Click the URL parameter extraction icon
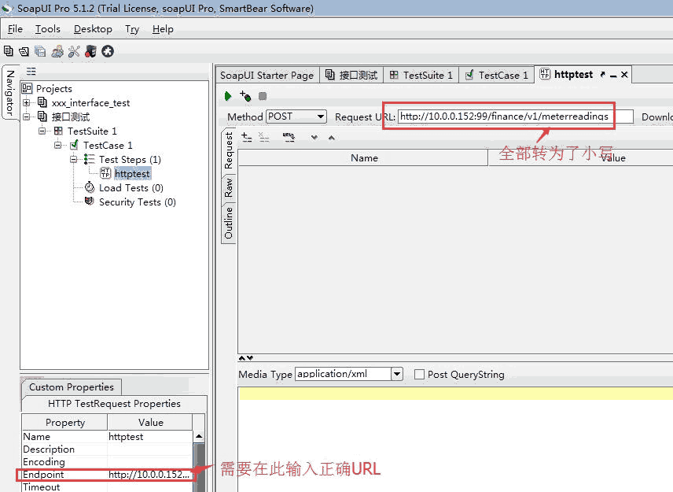This screenshot has height=492, width=673. tap(289, 137)
